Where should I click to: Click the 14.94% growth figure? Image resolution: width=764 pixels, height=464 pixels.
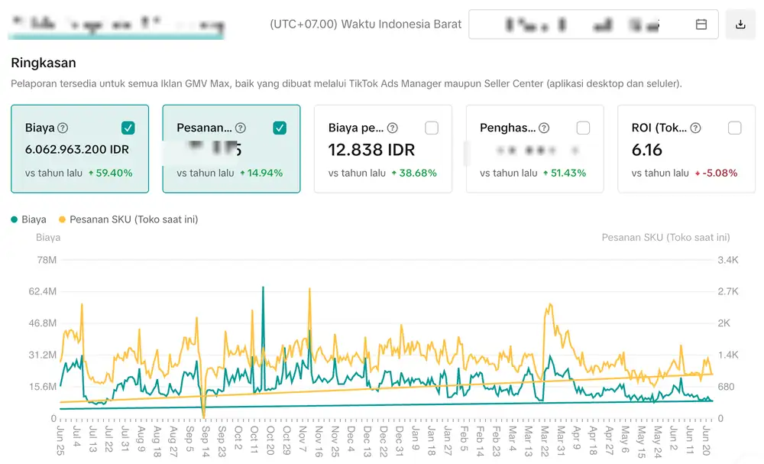(265, 173)
